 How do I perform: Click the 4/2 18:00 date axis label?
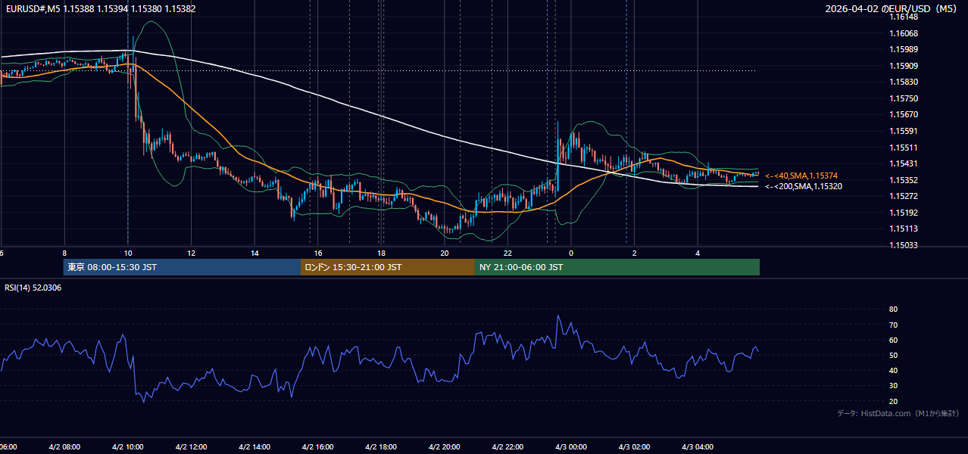point(381,447)
